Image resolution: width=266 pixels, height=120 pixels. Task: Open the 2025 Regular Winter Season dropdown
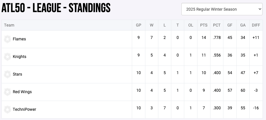pyautogui.click(x=222, y=9)
